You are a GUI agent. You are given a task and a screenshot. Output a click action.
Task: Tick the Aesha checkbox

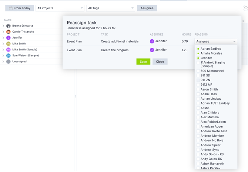pyautogui.click(x=198, y=108)
